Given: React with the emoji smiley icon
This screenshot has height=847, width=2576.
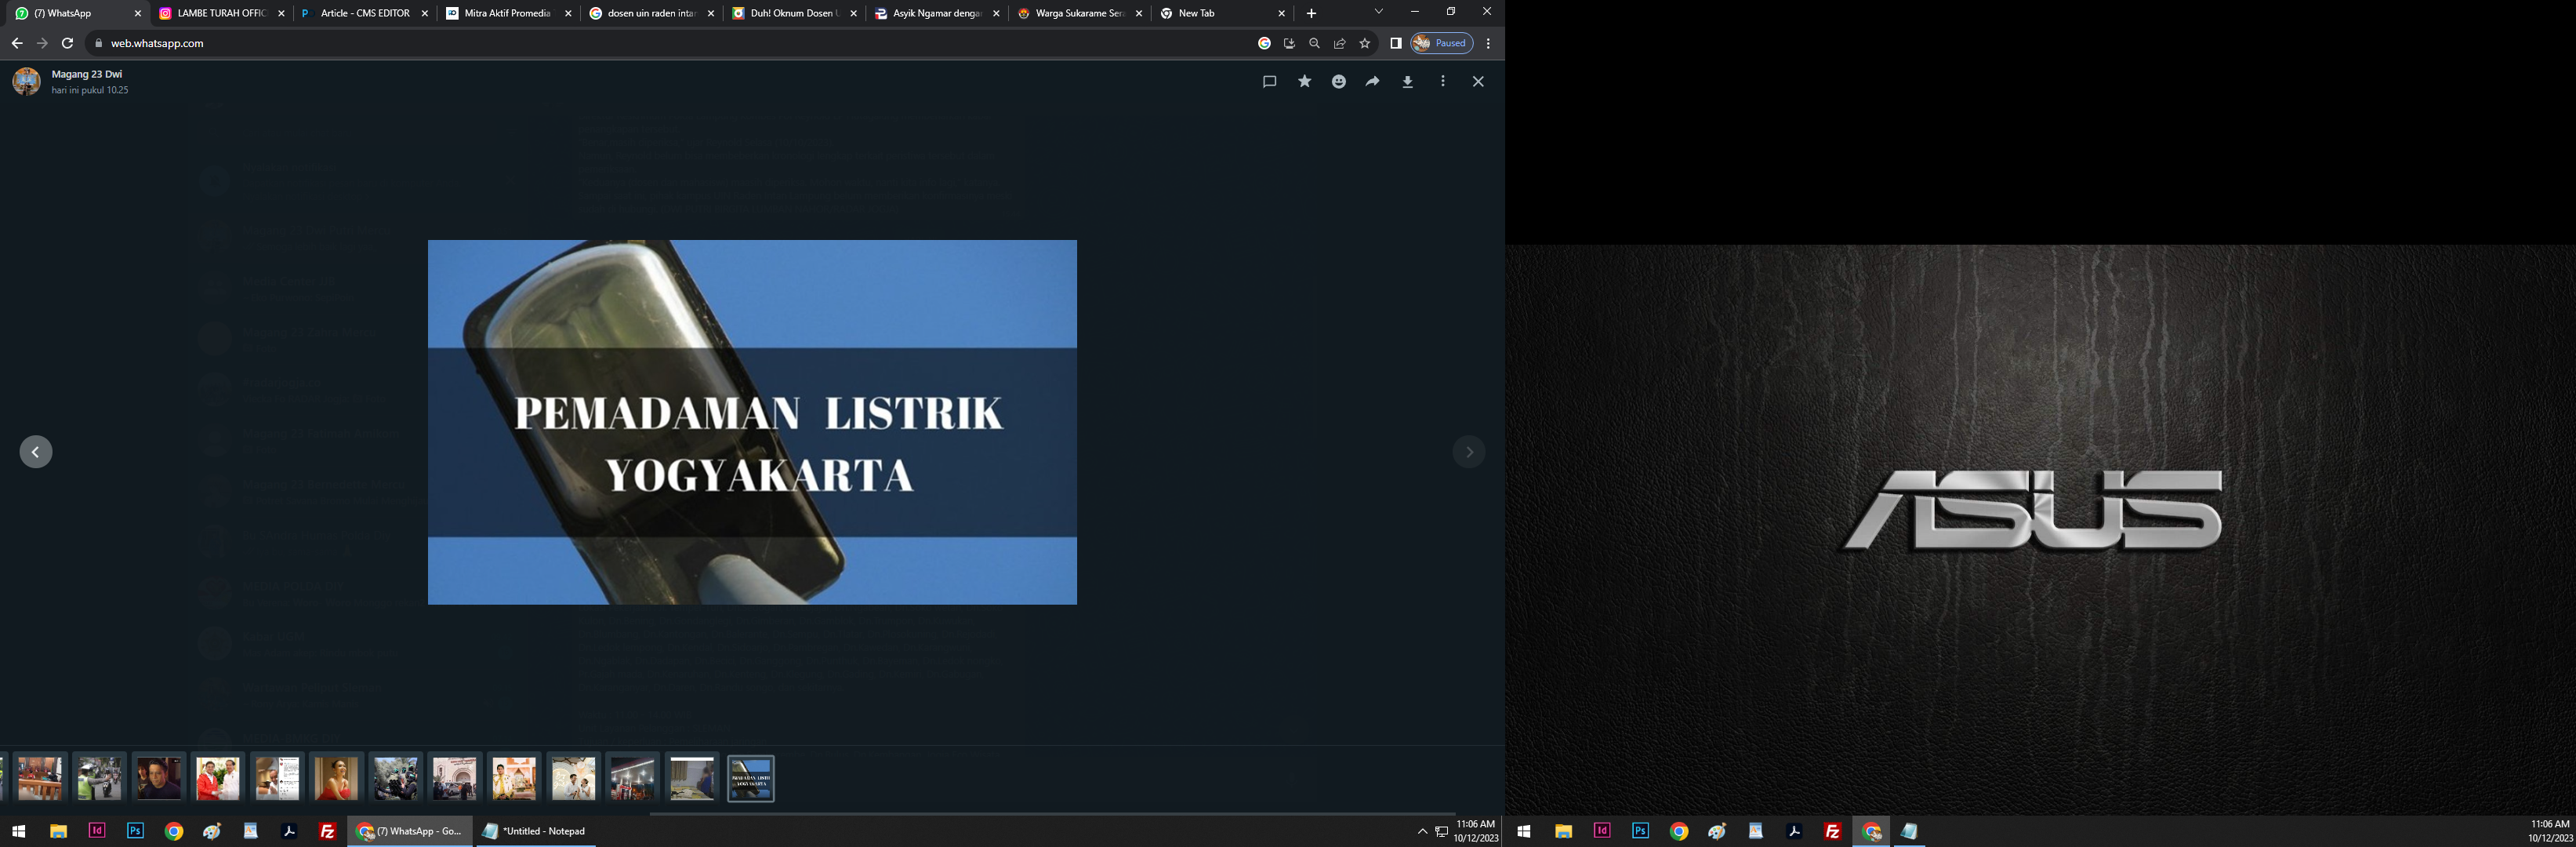Looking at the screenshot, I should click(1338, 82).
